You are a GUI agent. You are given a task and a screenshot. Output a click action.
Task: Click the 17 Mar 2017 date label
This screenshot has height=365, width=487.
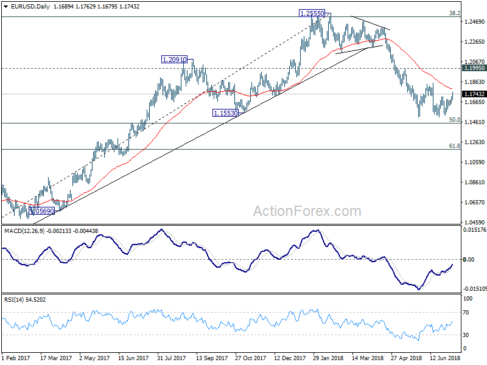[56, 358]
